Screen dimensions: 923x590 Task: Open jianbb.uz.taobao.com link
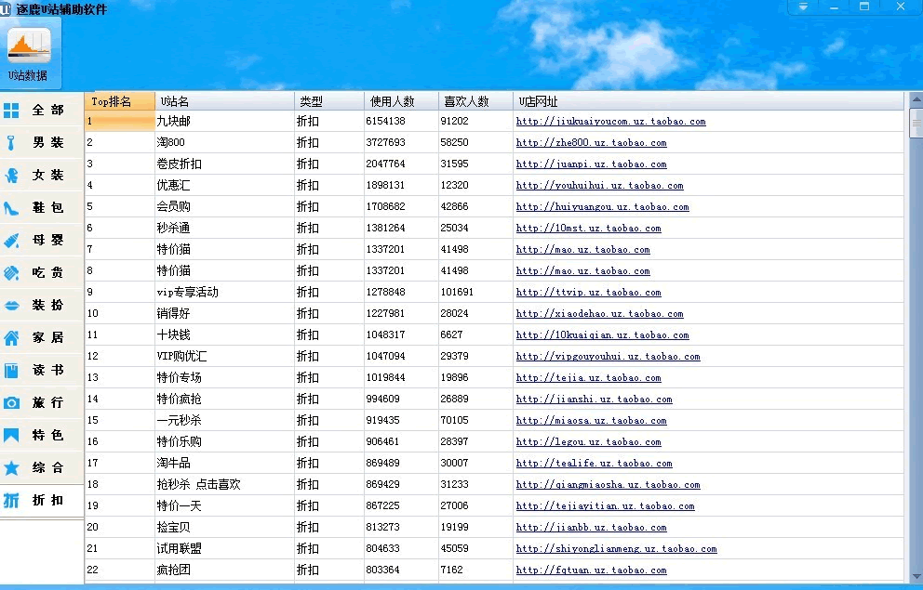tap(592, 527)
